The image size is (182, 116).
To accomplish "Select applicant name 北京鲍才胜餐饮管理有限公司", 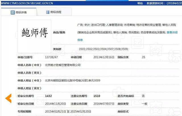I will pyautogui.click(x=63, y=65).
